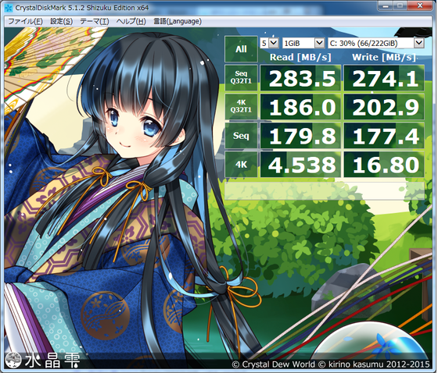
Task: Select the 186.0 4K Q32T1 read value
Action: (x=300, y=106)
